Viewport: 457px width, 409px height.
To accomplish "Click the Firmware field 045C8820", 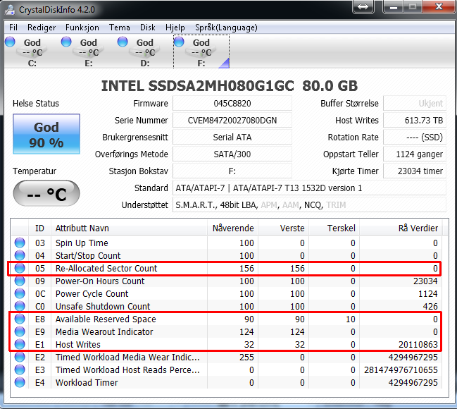I will (x=232, y=104).
